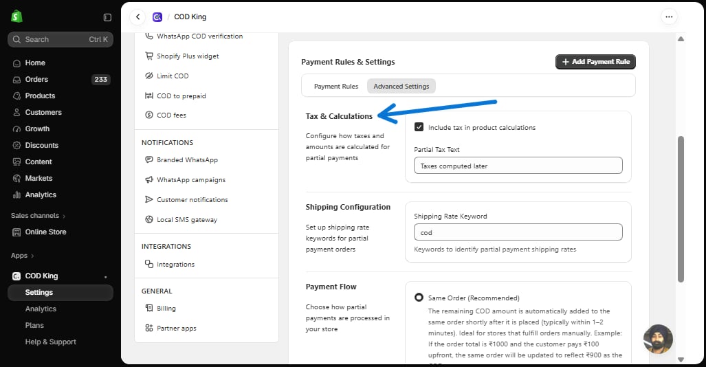The width and height of the screenshot is (706, 367).
Task: Click the Markets globe icon
Action: [16, 178]
